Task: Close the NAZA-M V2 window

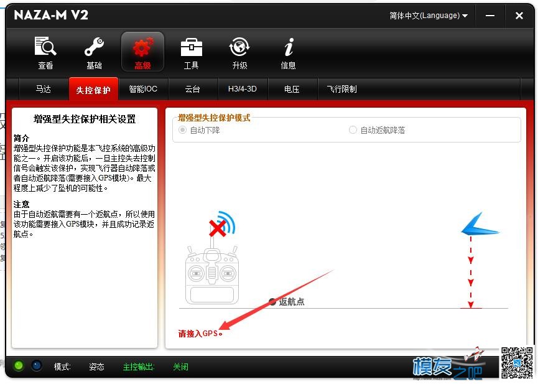Action: [519, 16]
